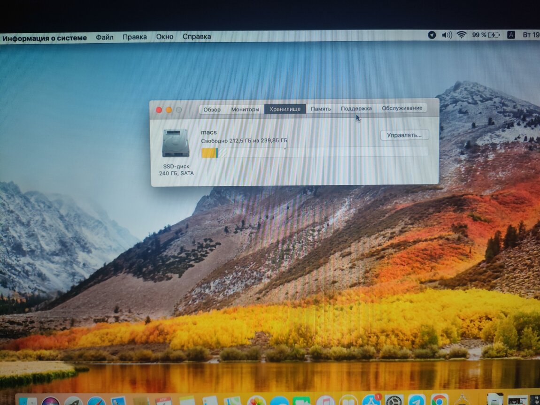
Task: Open Launchpad rocket icon in dock
Action: coord(73,401)
